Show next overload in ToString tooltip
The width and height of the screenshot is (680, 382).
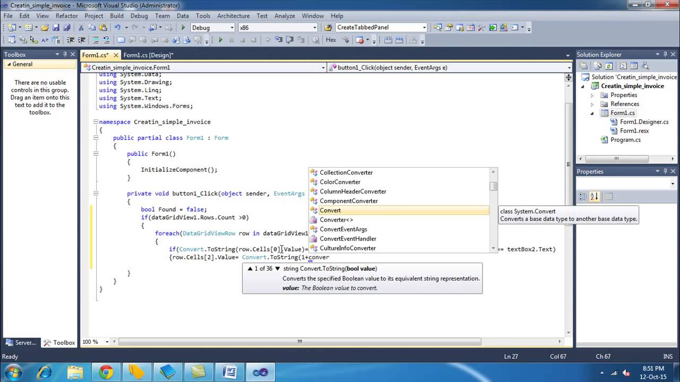tap(277, 268)
